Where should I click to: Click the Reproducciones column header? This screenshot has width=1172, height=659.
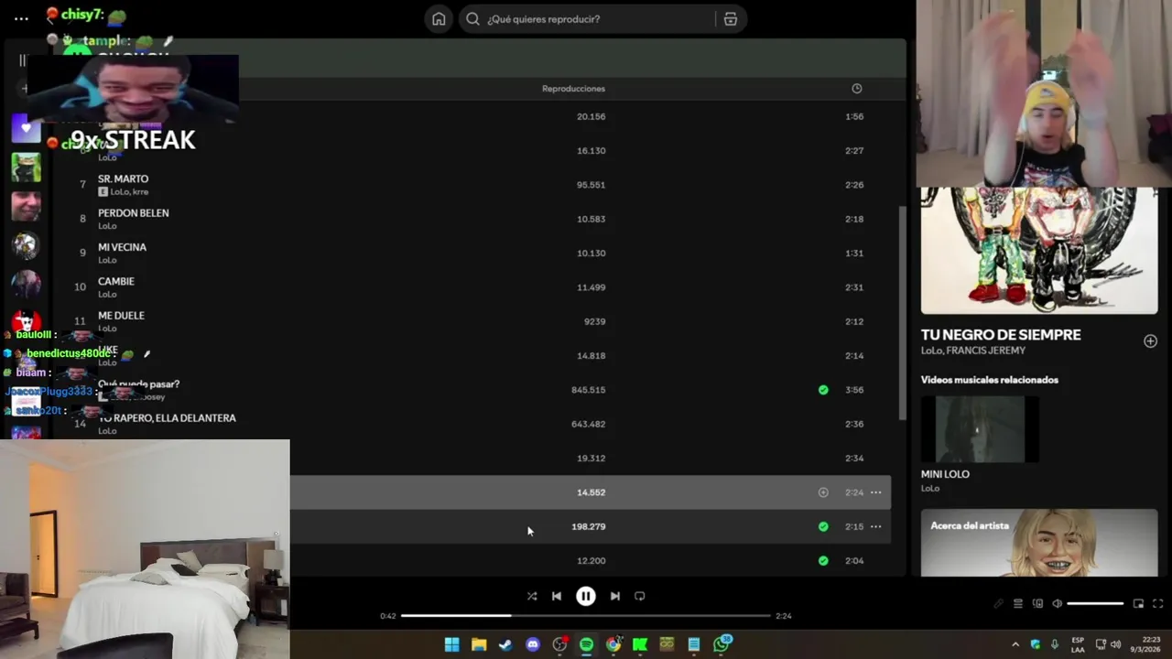[x=573, y=89]
